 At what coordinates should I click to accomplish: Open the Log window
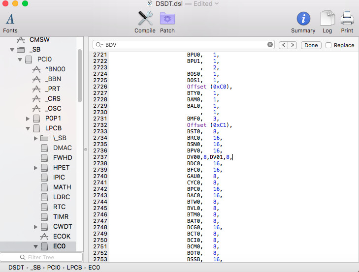click(x=327, y=23)
